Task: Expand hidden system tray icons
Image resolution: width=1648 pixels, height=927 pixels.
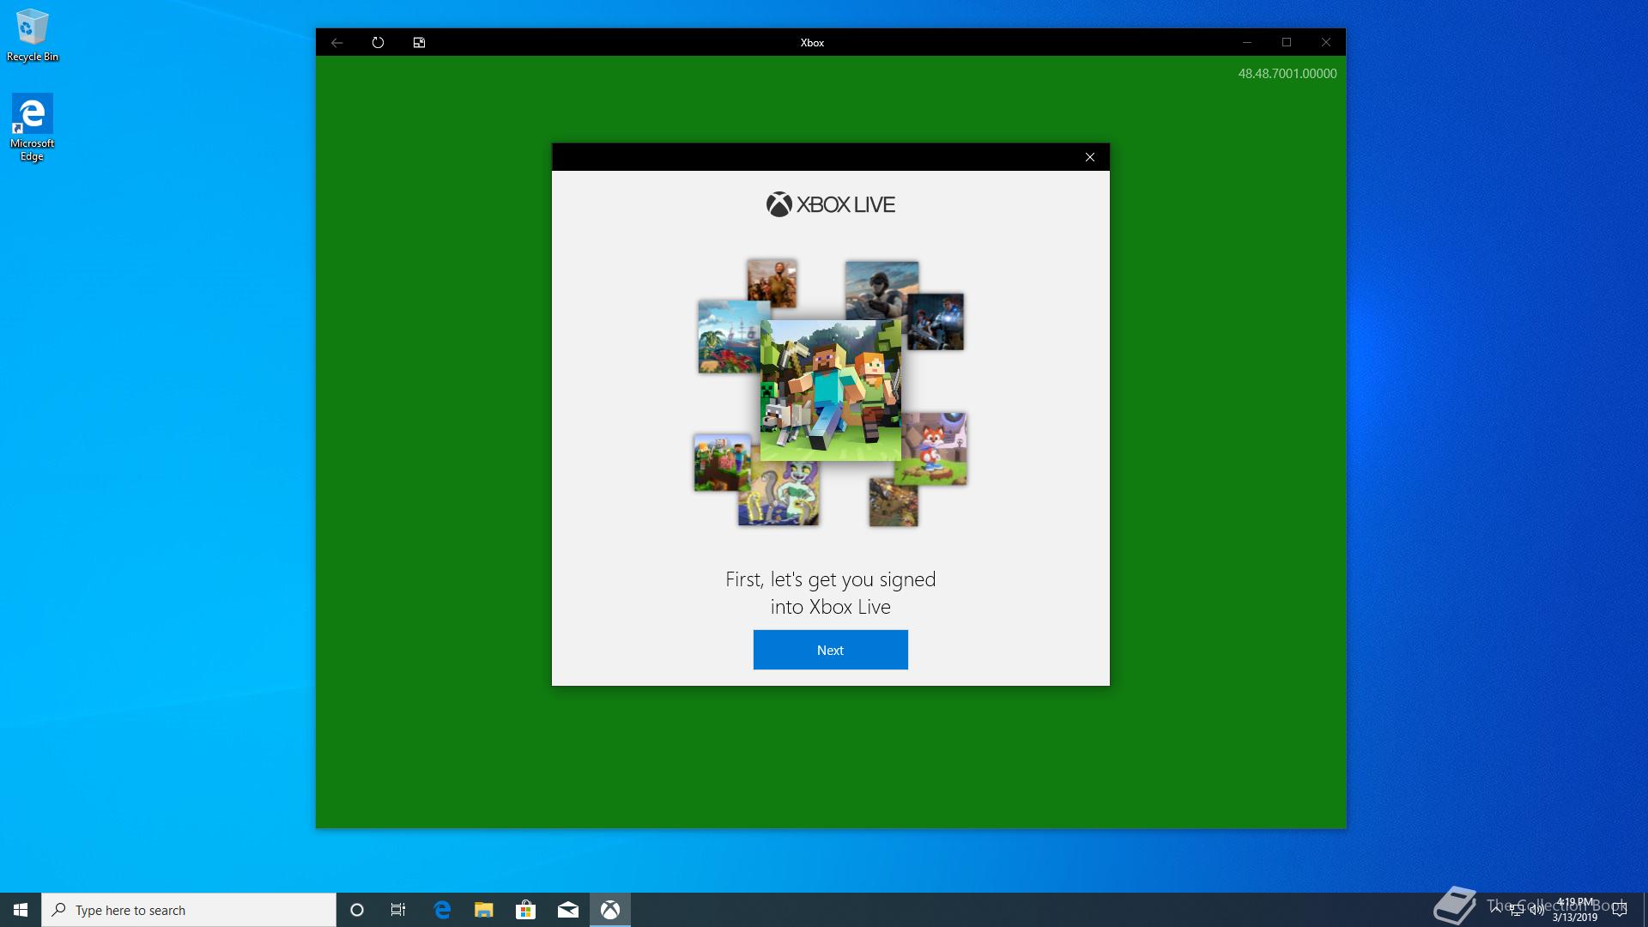Action: (x=1496, y=910)
